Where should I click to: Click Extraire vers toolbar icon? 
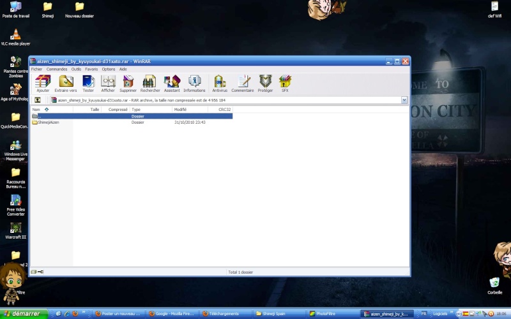pyautogui.click(x=66, y=84)
